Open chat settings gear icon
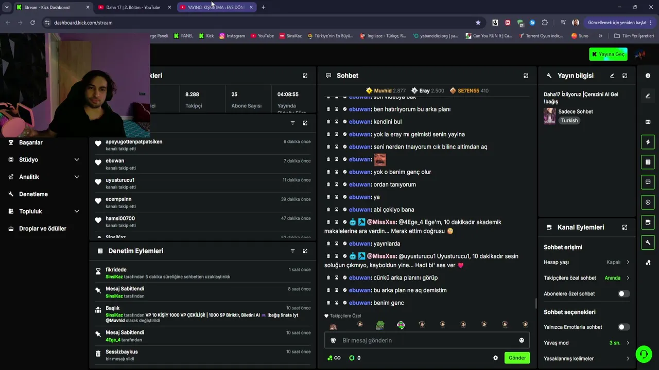 (496, 358)
